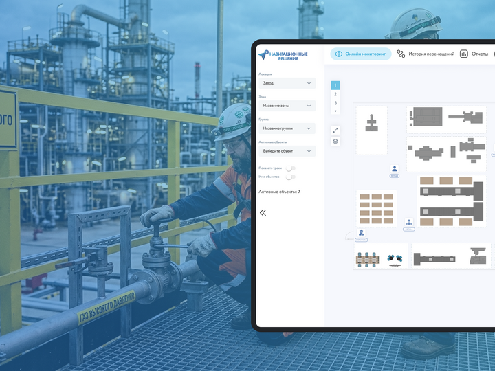Enable the Имя объектов switch

pos(291,177)
